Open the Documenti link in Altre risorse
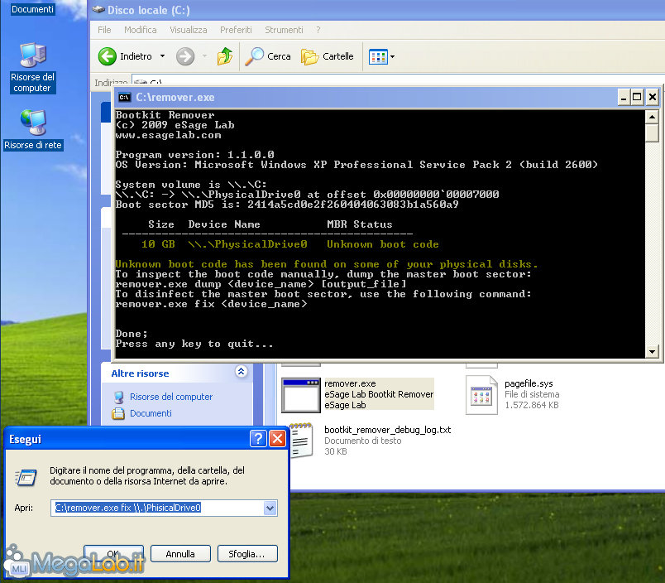 pos(151,413)
